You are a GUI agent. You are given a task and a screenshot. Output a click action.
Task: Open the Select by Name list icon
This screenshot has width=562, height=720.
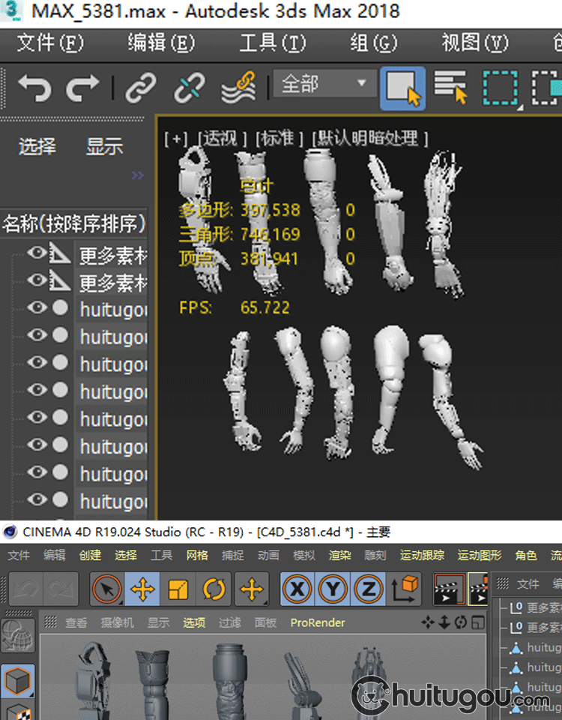click(450, 87)
